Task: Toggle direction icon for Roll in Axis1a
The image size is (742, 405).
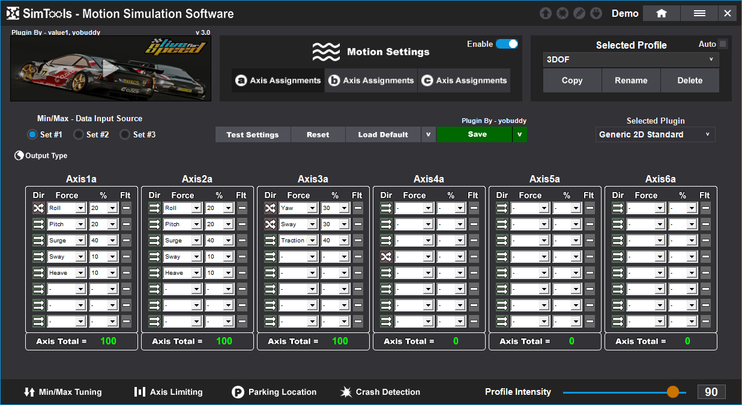Action: tap(38, 208)
